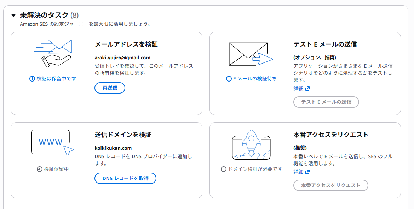
Task: Click info icon beside E メールの検証待ち
Action: (229, 79)
